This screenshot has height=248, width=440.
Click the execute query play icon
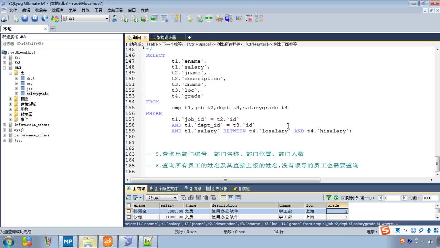[25, 19]
